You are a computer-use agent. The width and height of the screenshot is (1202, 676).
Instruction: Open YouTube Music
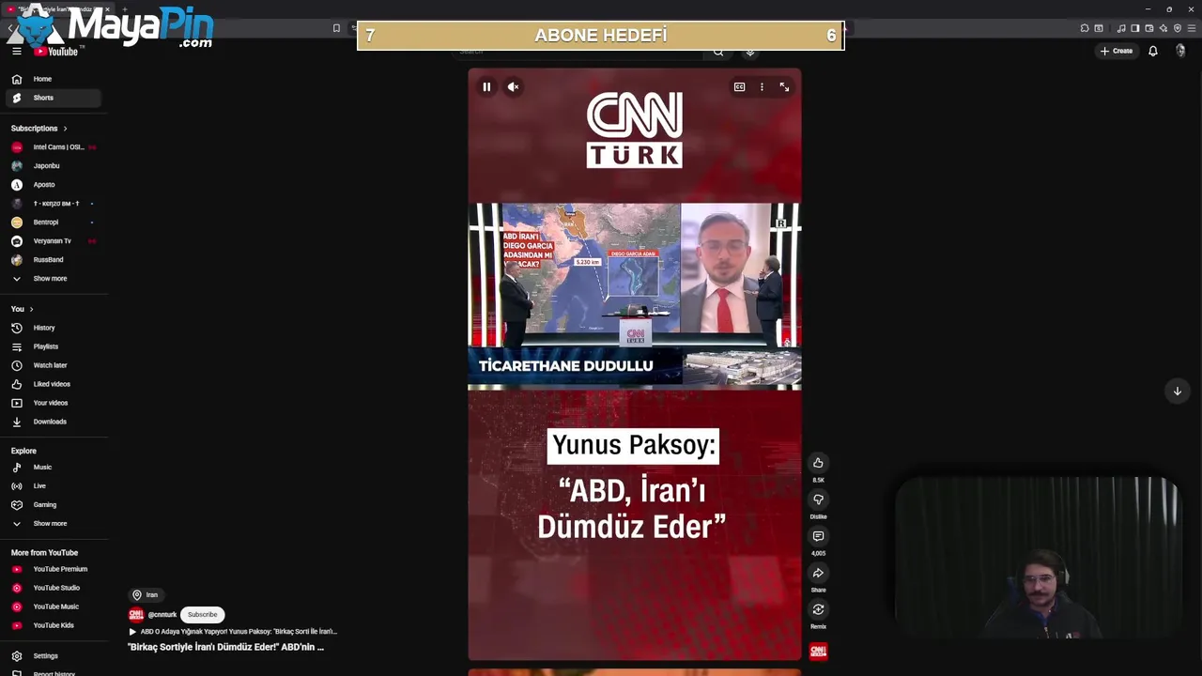tap(54, 607)
